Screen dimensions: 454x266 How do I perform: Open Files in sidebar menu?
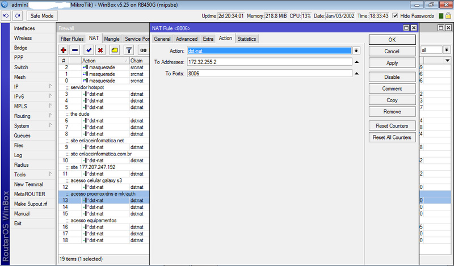coord(19,145)
